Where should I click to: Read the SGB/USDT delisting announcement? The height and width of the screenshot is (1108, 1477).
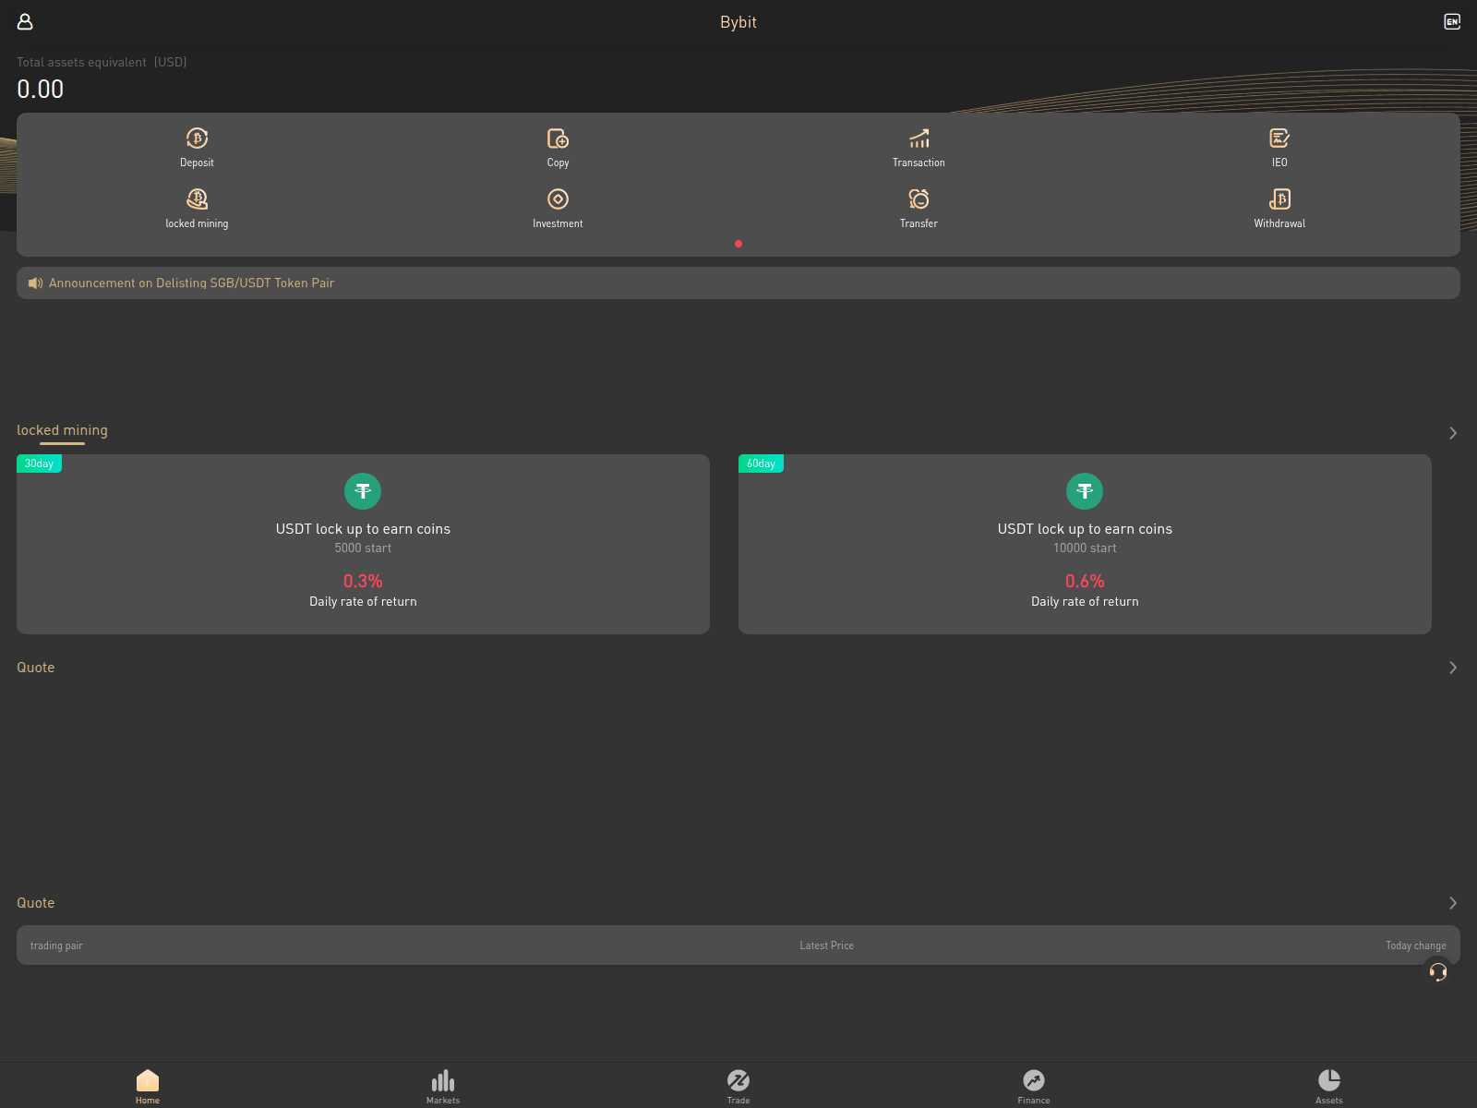[191, 283]
